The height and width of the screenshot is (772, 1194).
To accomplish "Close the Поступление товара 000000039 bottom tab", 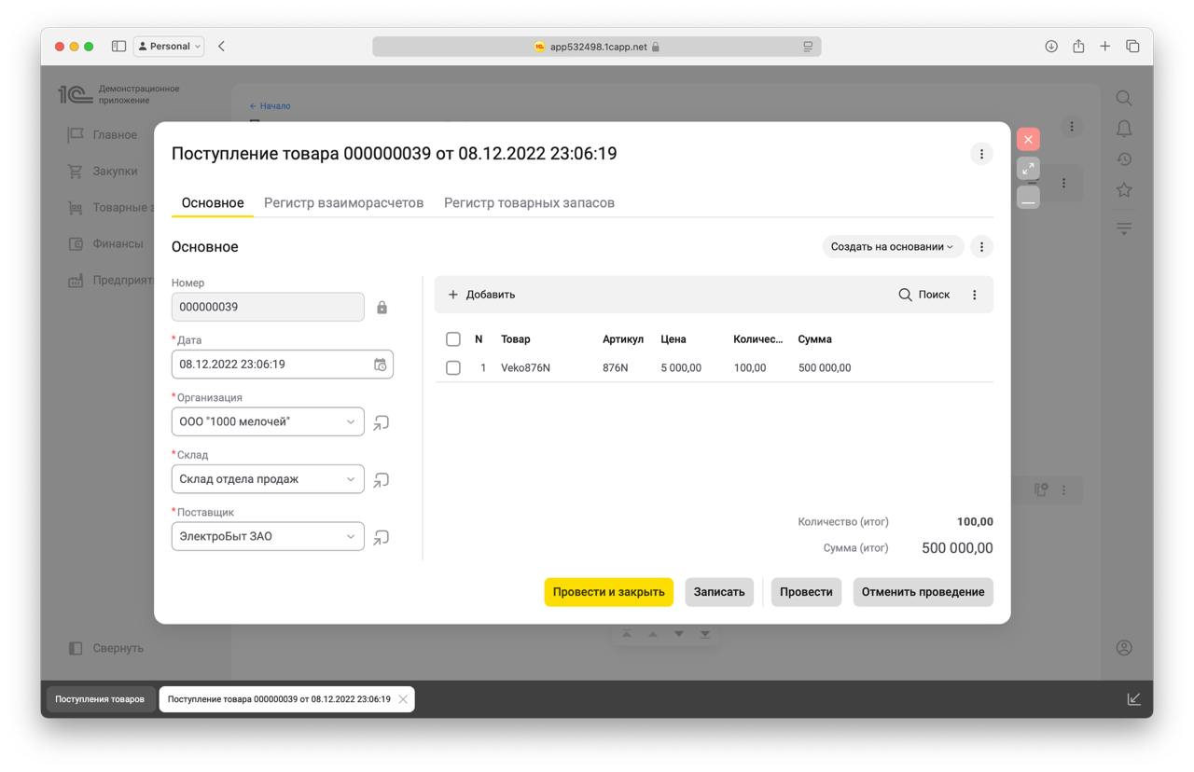I will [x=403, y=699].
